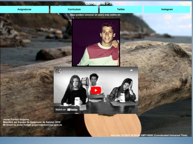Image resolution: width=193 pixels, height=144 pixels.
Task: Click the date and time stamp text
Action: point(149,135)
